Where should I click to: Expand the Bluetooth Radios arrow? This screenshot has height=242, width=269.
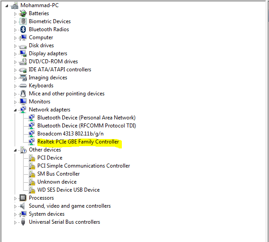point(15,30)
